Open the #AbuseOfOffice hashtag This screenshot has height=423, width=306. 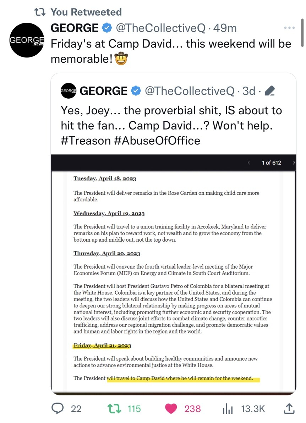click(157, 141)
